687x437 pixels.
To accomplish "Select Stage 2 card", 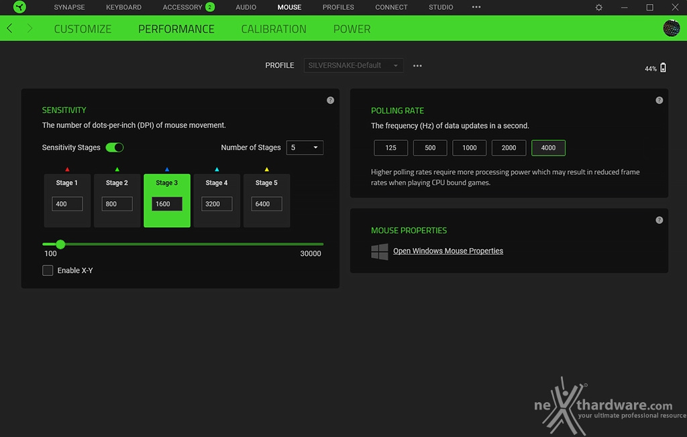I will (x=117, y=200).
